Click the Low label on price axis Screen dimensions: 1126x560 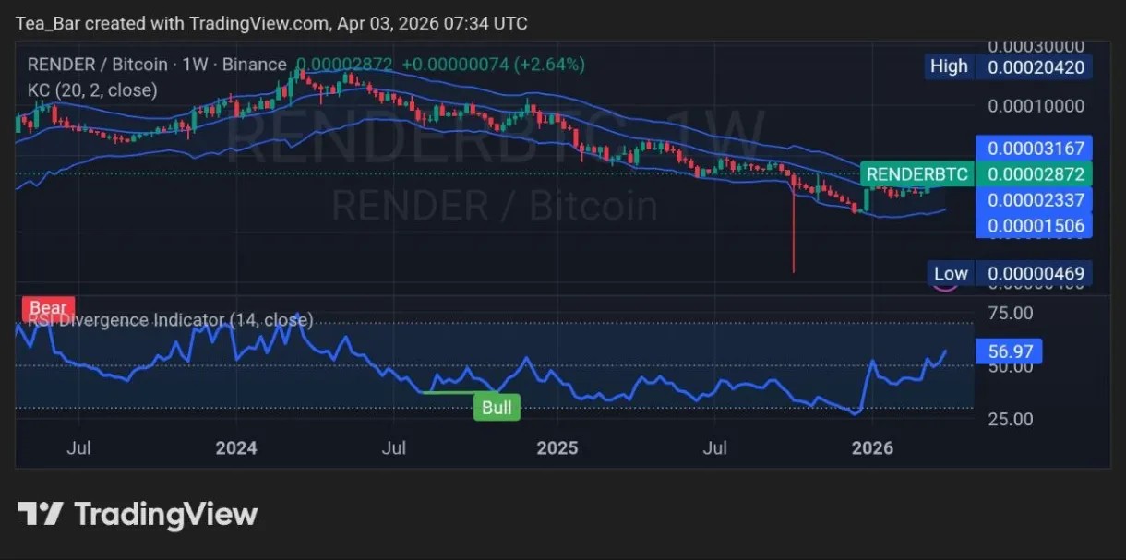tap(951, 273)
